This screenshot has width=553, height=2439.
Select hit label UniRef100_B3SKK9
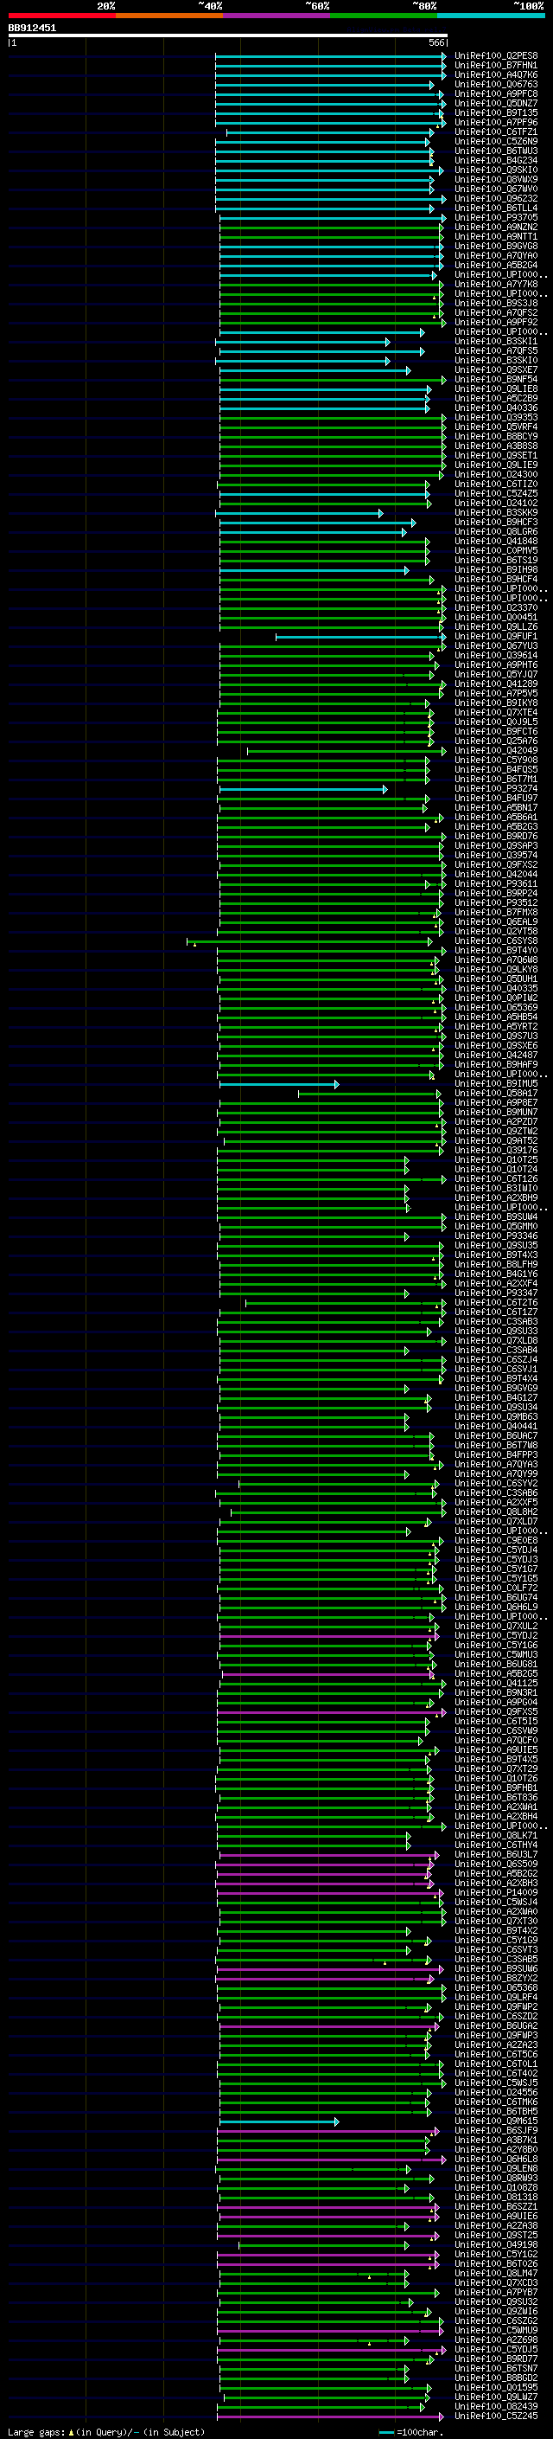(x=496, y=513)
